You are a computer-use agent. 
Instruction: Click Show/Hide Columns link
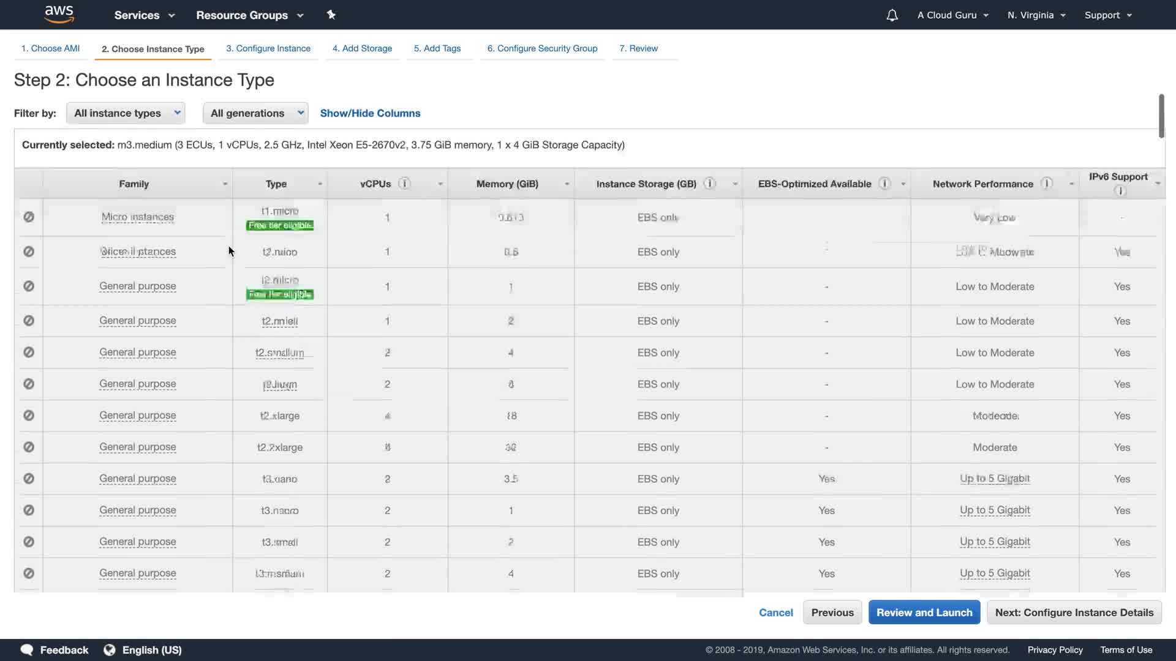[x=370, y=113]
